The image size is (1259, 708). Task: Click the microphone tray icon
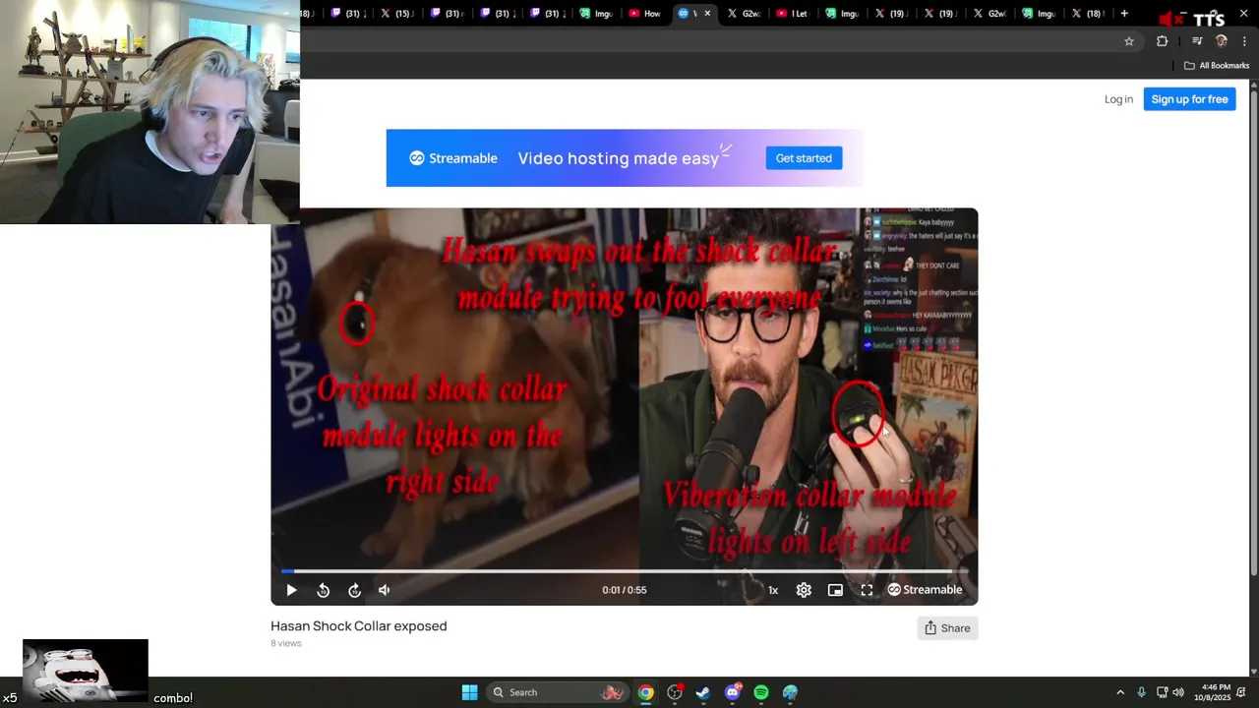[1141, 692]
